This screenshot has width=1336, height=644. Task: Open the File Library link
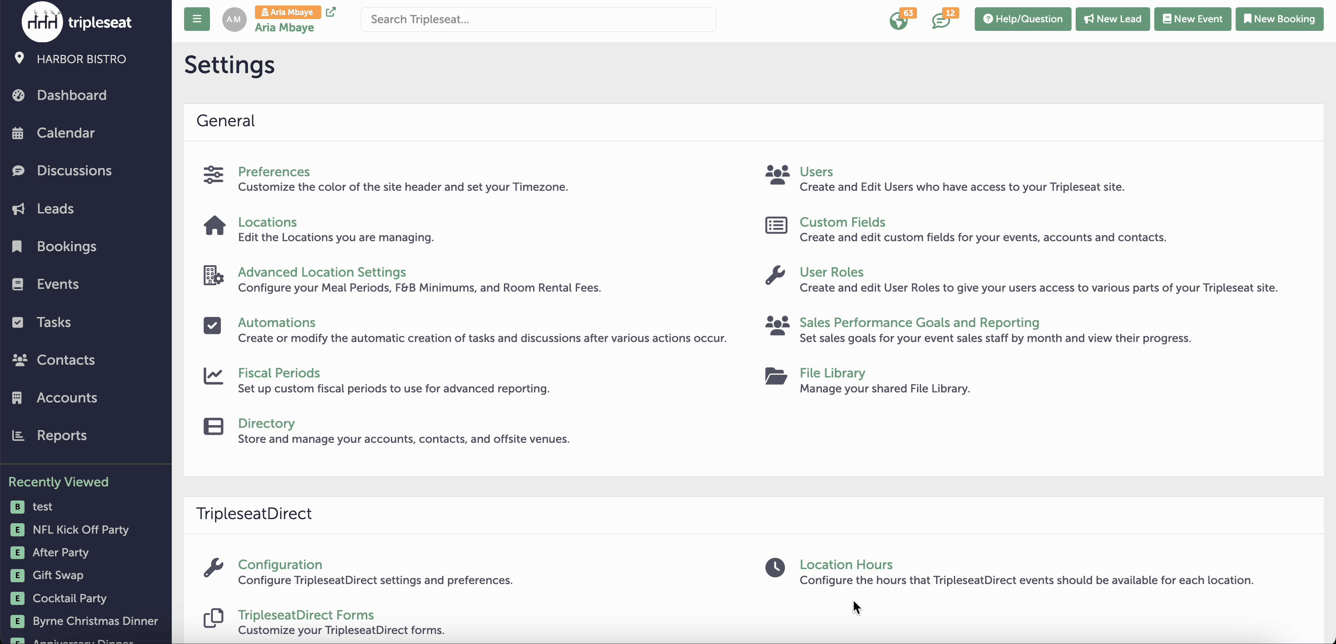tap(832, 373)
